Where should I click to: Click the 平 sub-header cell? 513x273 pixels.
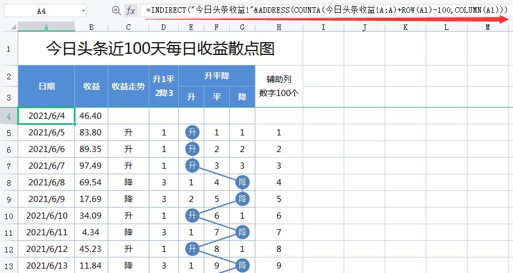[217, 97]
